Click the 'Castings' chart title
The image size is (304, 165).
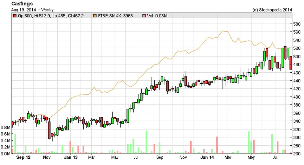point(22,4)
